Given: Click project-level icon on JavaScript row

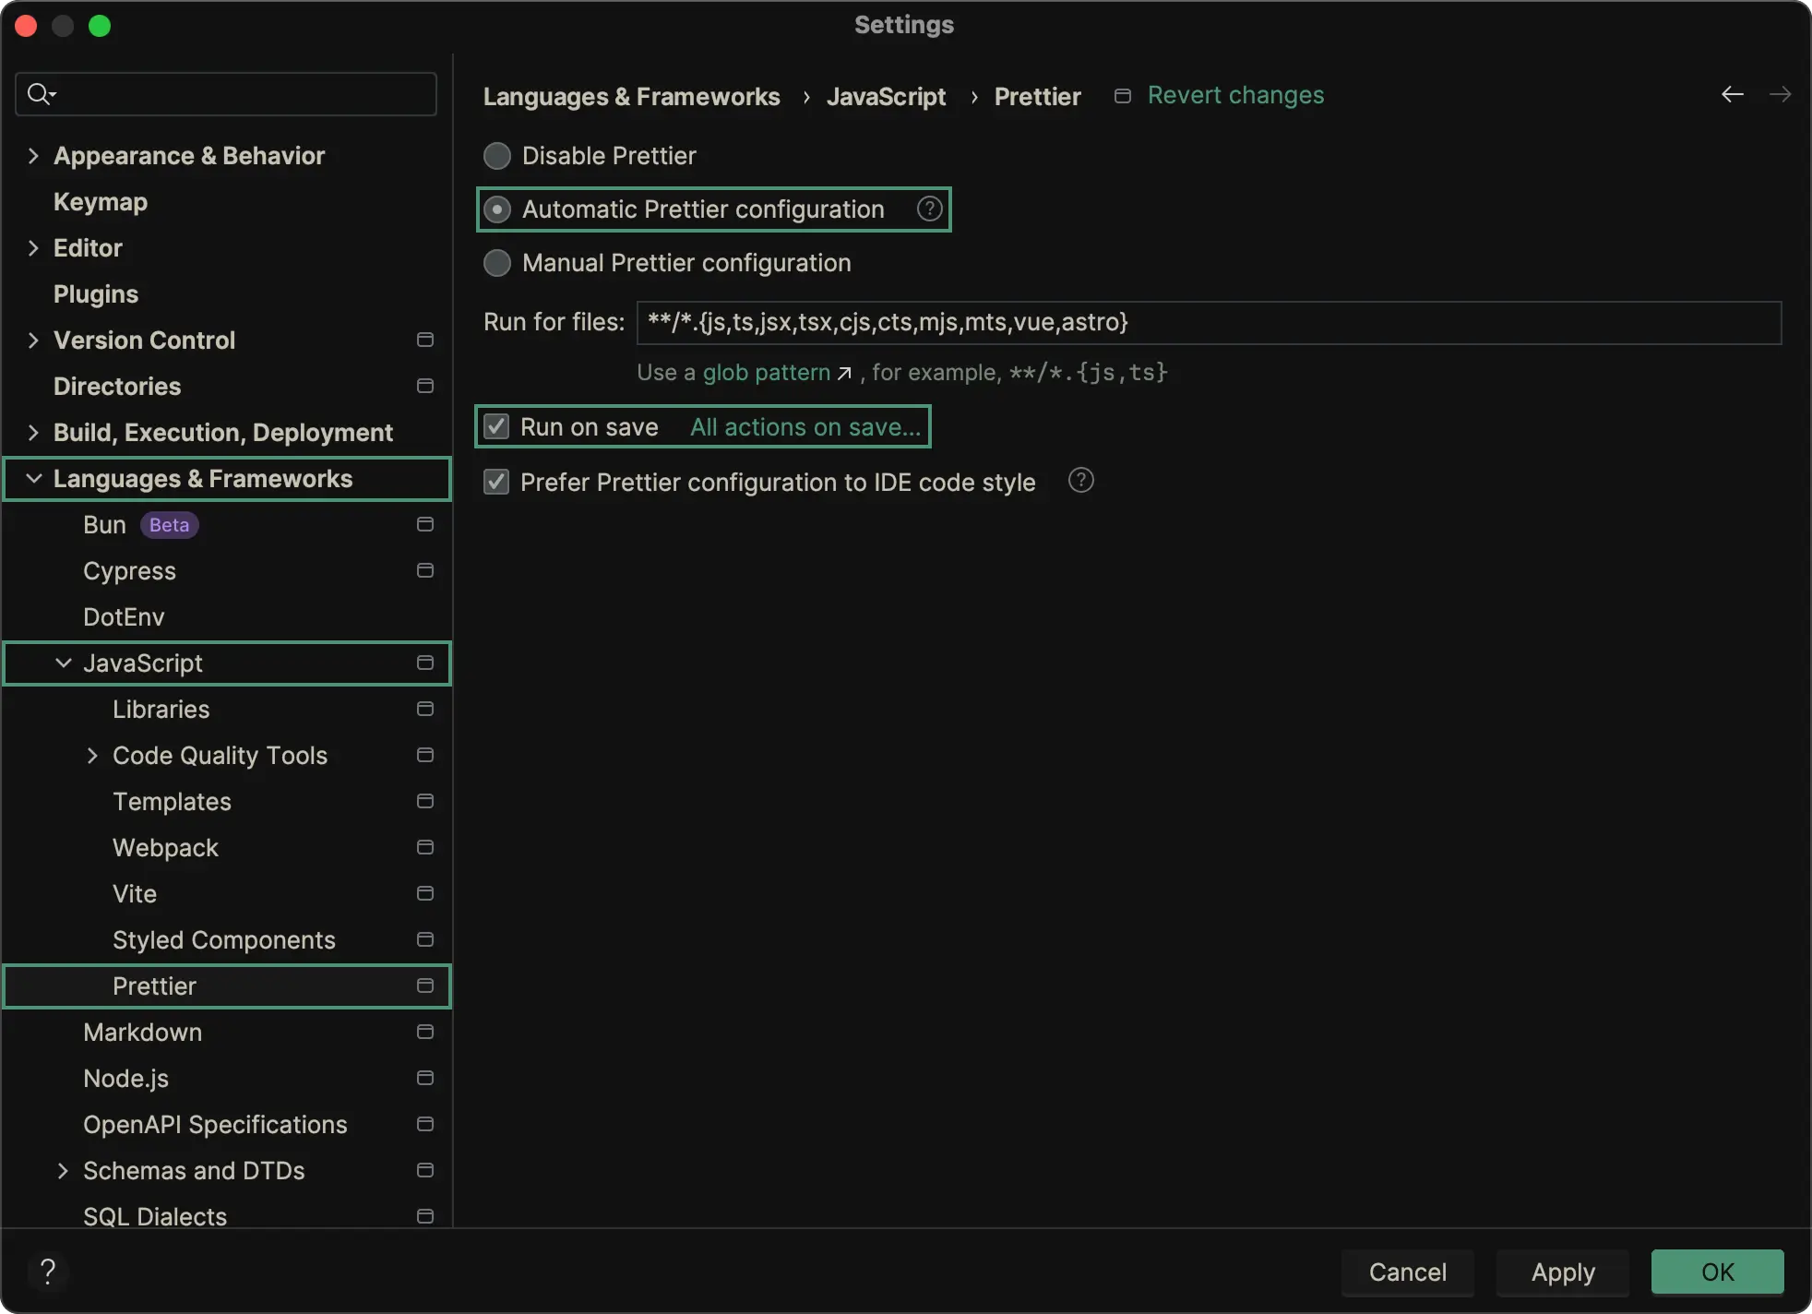Looking at the screenshot, I should 424,663.
